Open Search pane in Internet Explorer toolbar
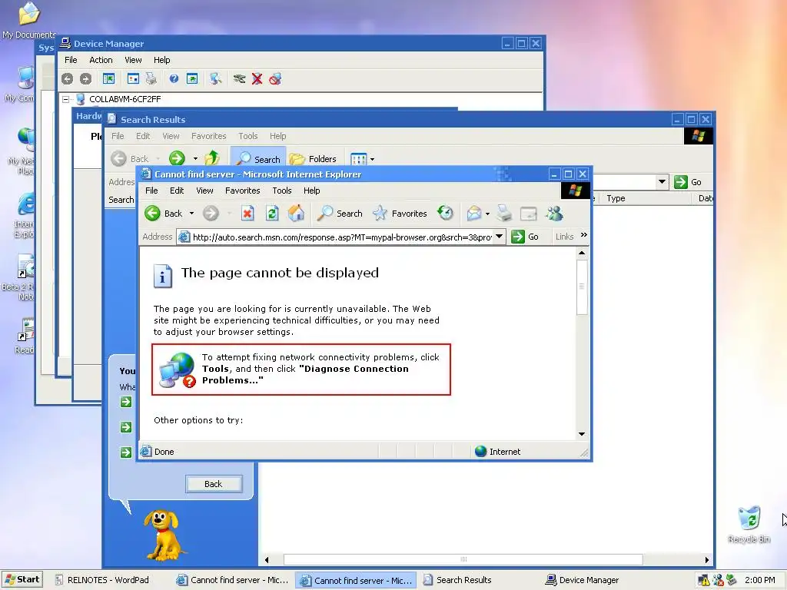The image size is (787, 590). point(340,214)
